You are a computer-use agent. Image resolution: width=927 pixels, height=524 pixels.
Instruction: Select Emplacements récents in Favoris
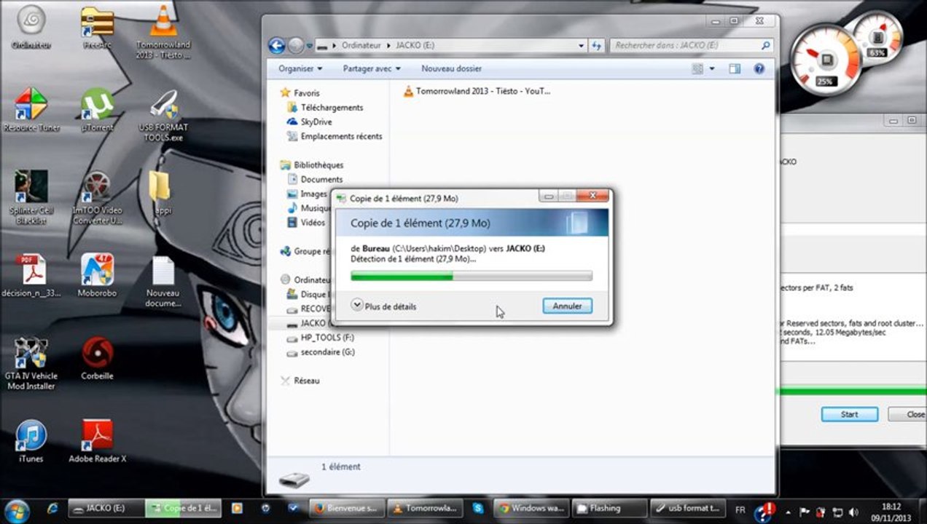[341, 136]
